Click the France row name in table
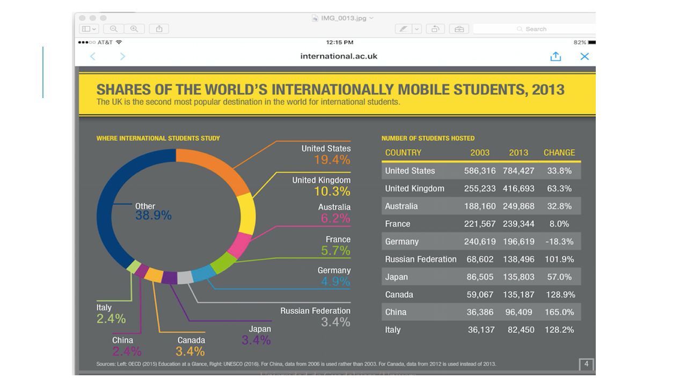Viewport: 687px width, 386px height. coord(397,224)
